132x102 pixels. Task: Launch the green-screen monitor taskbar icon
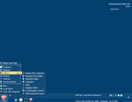tap(26, 100)
